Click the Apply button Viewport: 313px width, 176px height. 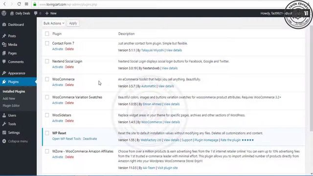pyautogui.click(x=73, y=23)
